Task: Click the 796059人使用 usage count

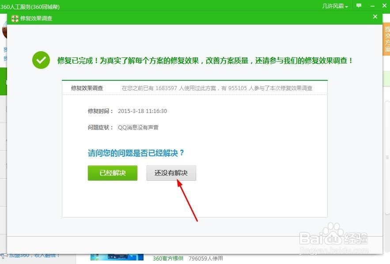Action: (x=206, y=259)
